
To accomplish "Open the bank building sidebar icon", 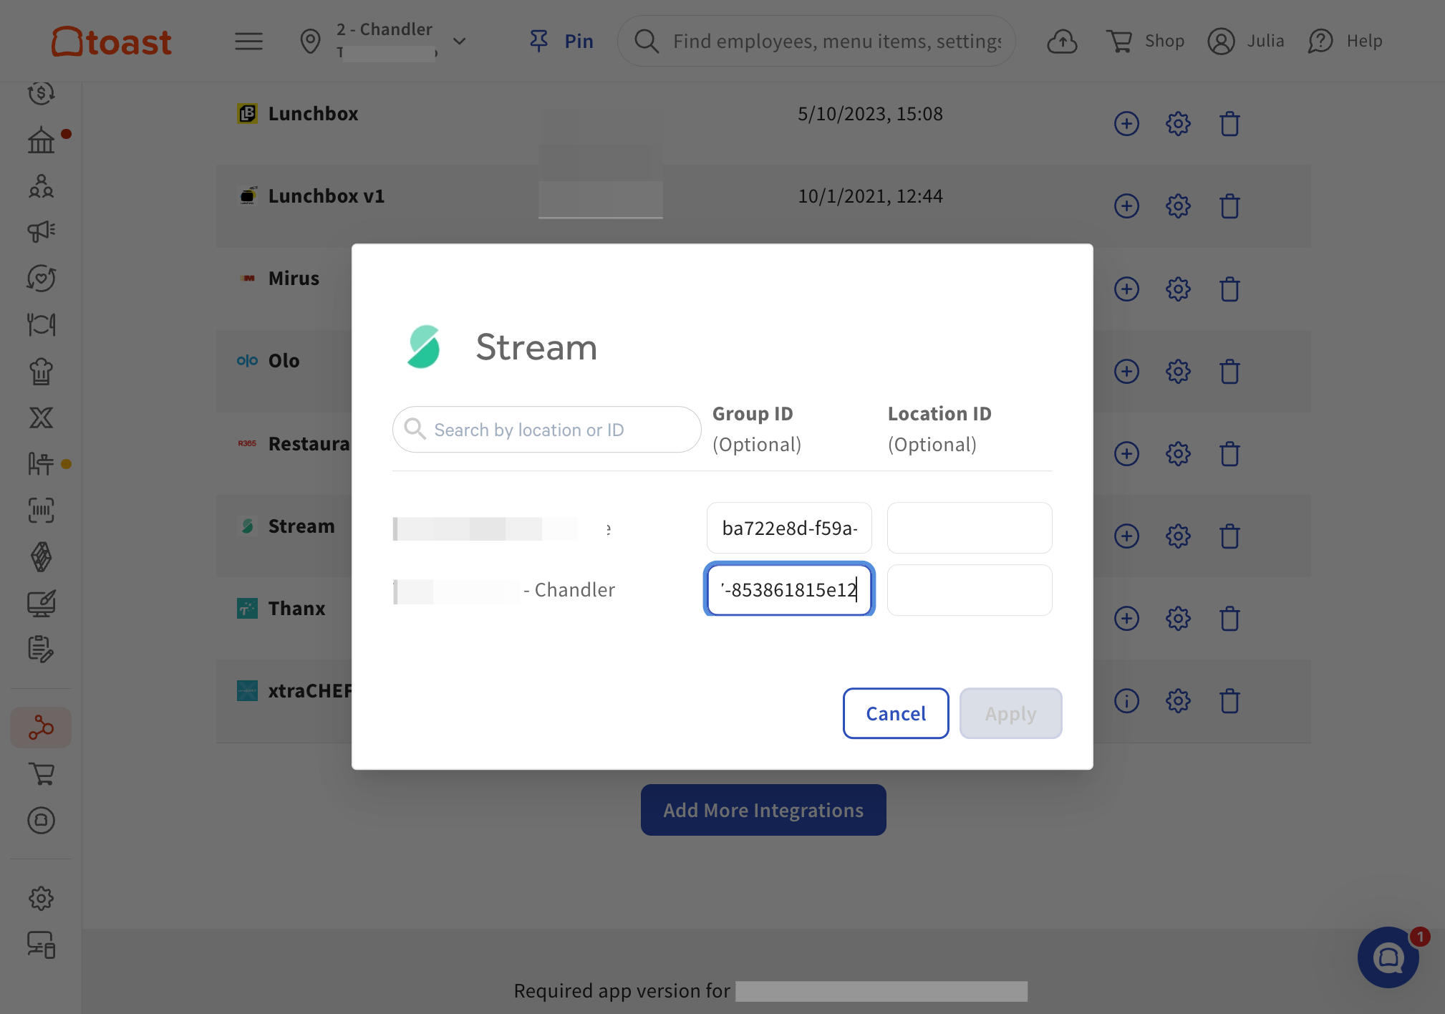I will pyautogui.click(x=42, y=140).
